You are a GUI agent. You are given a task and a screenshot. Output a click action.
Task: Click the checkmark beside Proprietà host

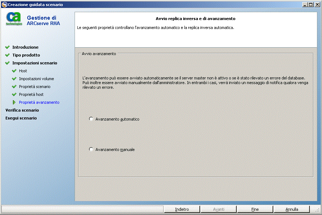[x=14, y=94]
